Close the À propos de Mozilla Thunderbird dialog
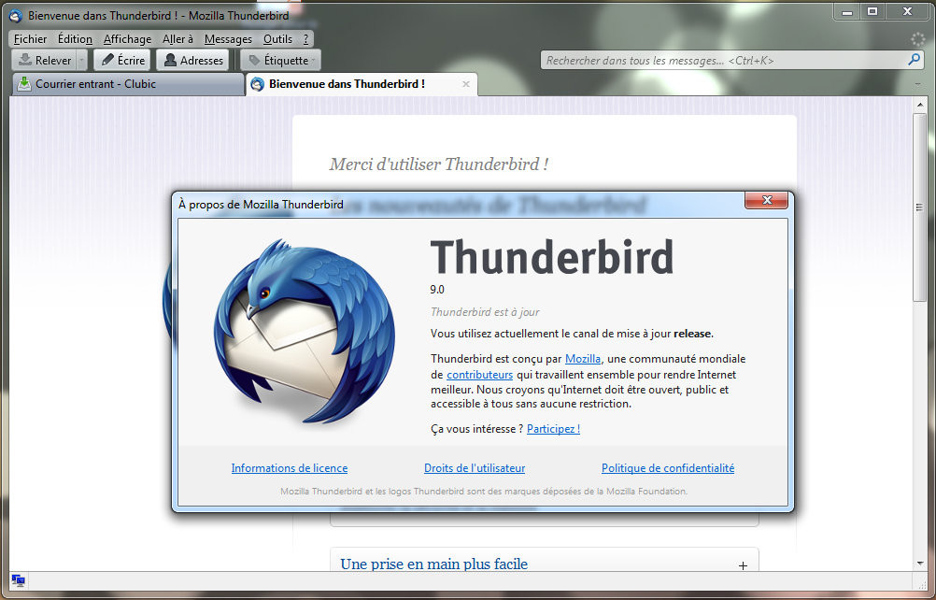This screenshot has width=936, height=600. 767,200
